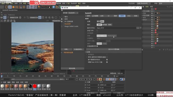173x97 pixels.
Task: Click frame 50 on the timeline ruler
Action: (64, 76)
